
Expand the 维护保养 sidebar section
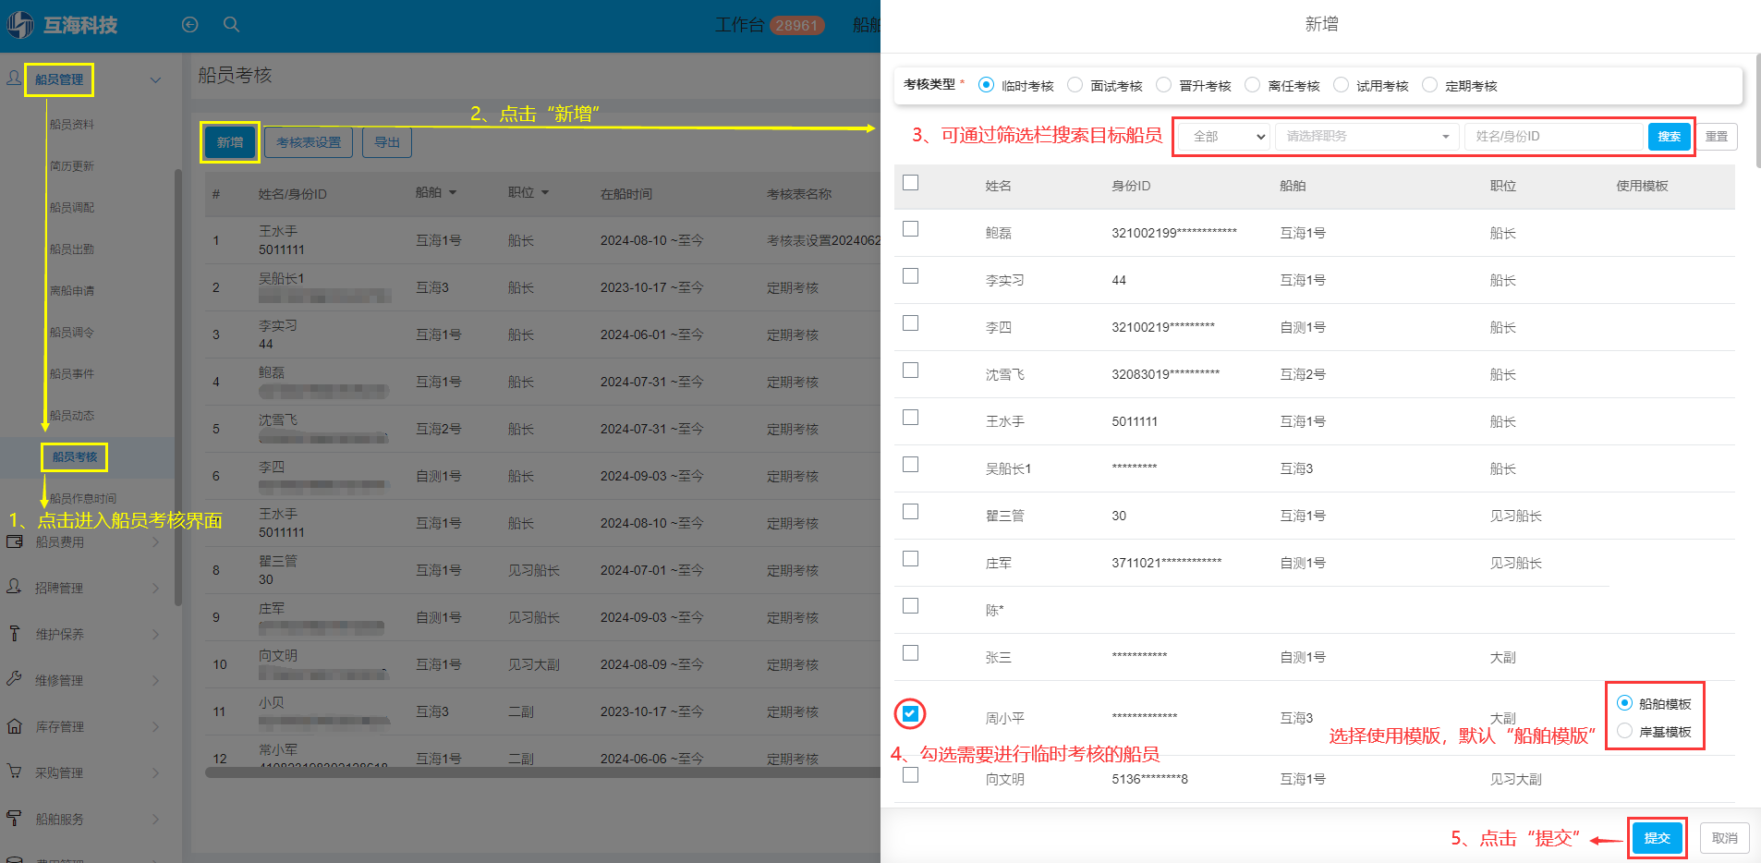(x=155, y=634)
